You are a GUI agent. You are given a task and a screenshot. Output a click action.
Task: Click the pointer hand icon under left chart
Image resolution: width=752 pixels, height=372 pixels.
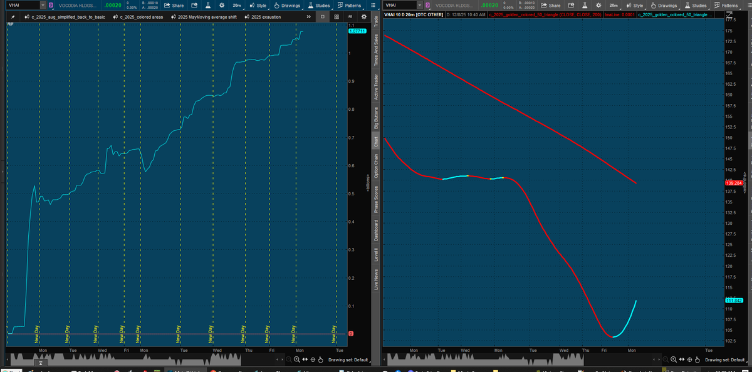point(320,359)
